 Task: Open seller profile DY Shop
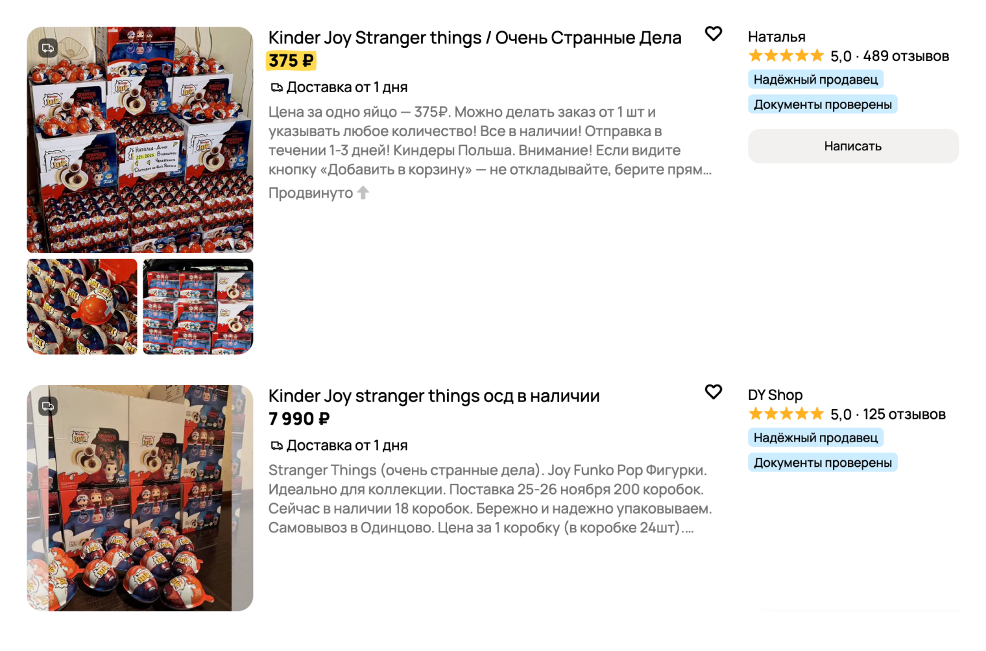(x=775, y=395)
